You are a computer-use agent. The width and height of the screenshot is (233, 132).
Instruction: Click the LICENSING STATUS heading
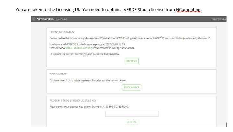[x=62, y=32]
